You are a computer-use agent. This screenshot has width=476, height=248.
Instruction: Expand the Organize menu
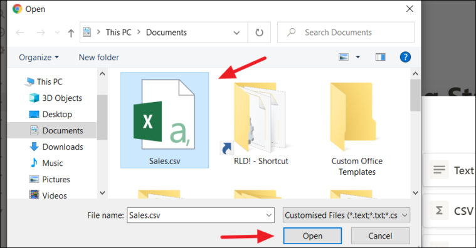[x=39, y=57]
